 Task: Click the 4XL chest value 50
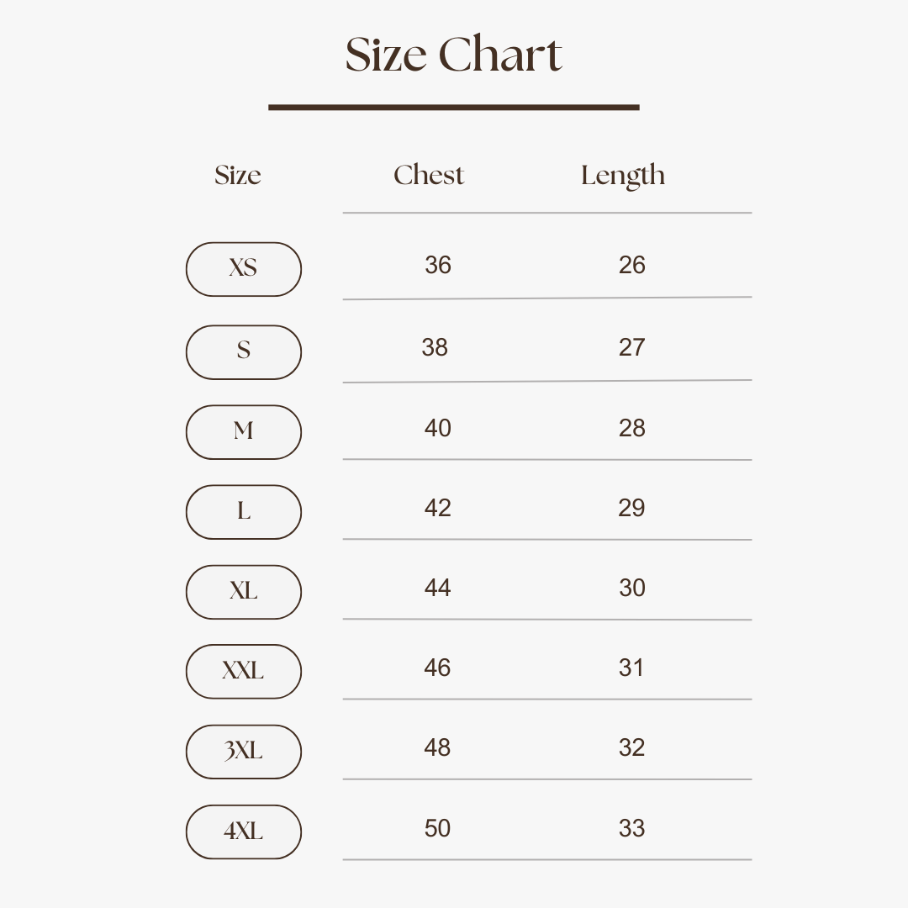coord(438,829)
